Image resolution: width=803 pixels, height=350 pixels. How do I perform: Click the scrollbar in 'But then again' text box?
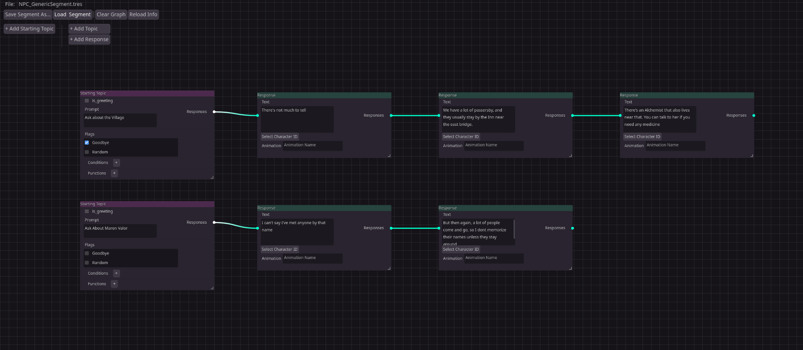click(514, 229)
